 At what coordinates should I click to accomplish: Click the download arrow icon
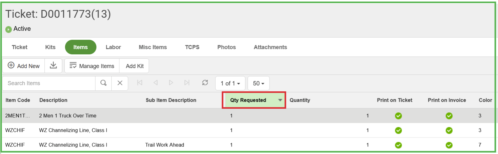click(53, 66)
